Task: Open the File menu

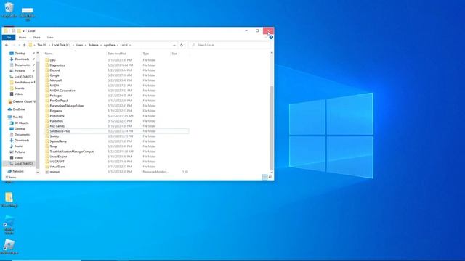Action: coord(9,38)
